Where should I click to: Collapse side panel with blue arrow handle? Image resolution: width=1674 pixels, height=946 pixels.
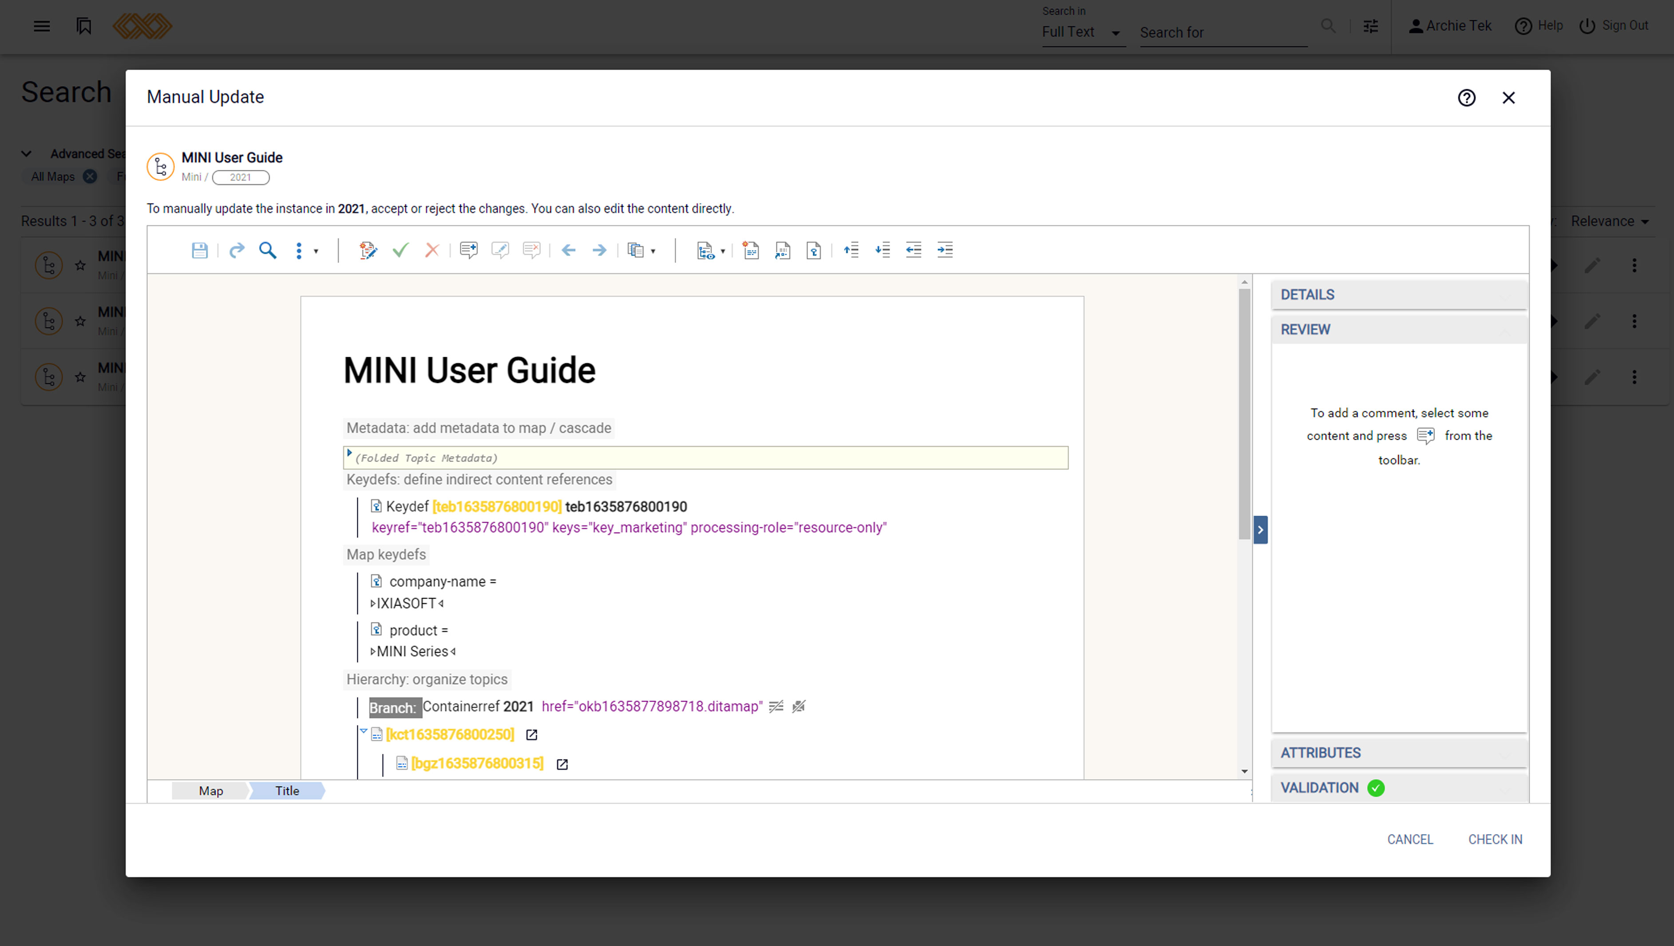tap(1260, 529)
